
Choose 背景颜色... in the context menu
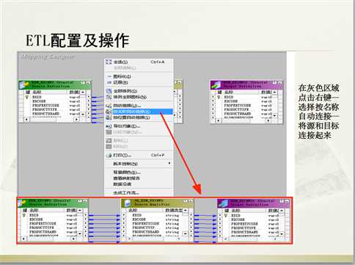139,173
